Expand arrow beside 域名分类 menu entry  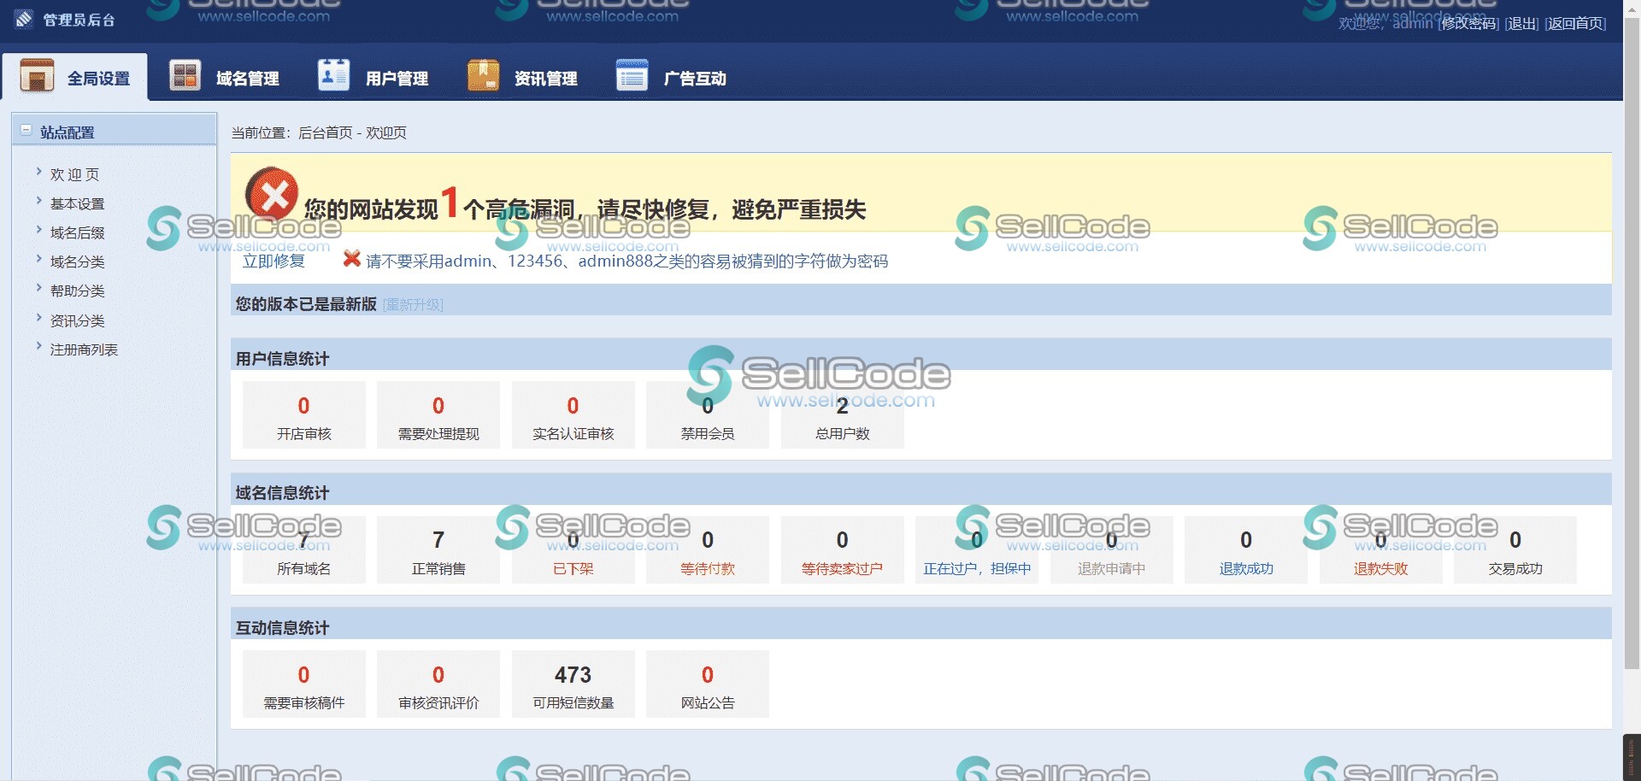[39, 259]
